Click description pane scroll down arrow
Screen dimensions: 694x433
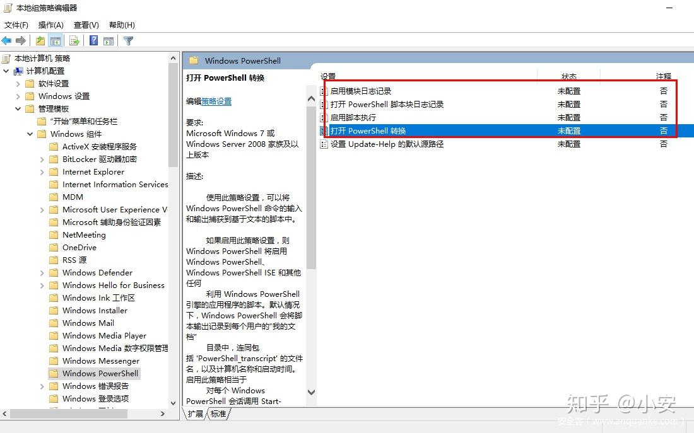[311, 392]
